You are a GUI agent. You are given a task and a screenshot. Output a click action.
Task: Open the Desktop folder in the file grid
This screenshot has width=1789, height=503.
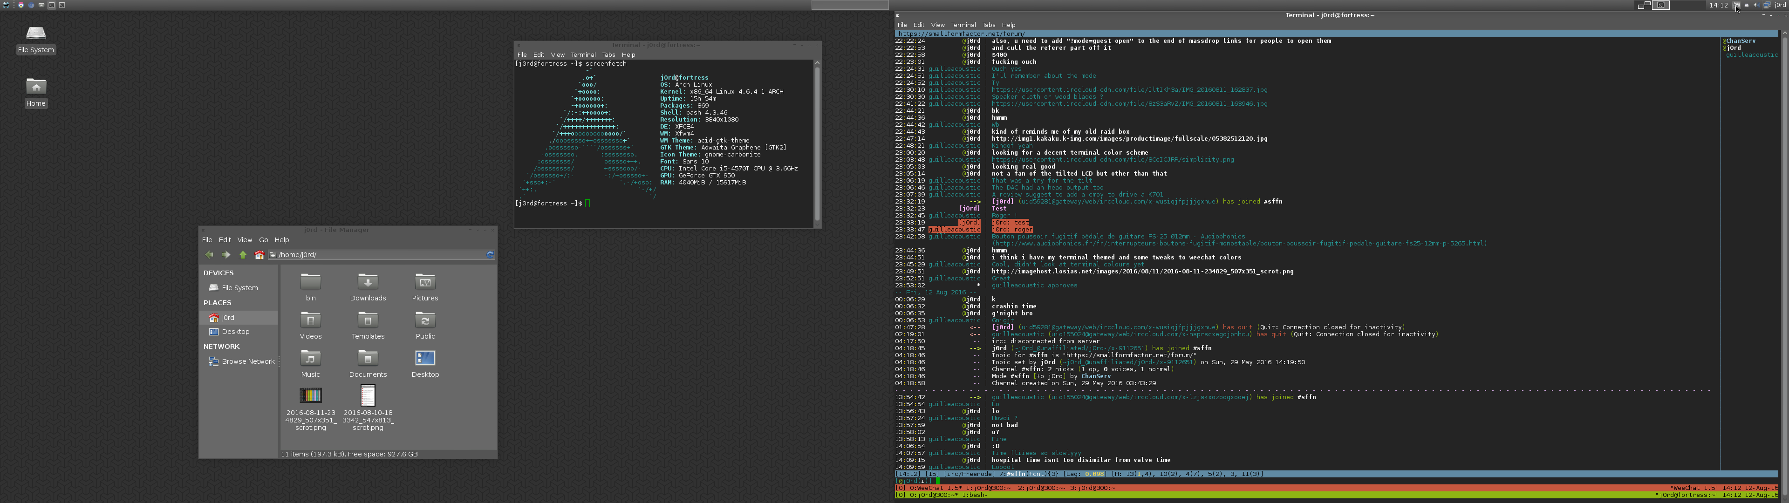coord(425,363)
